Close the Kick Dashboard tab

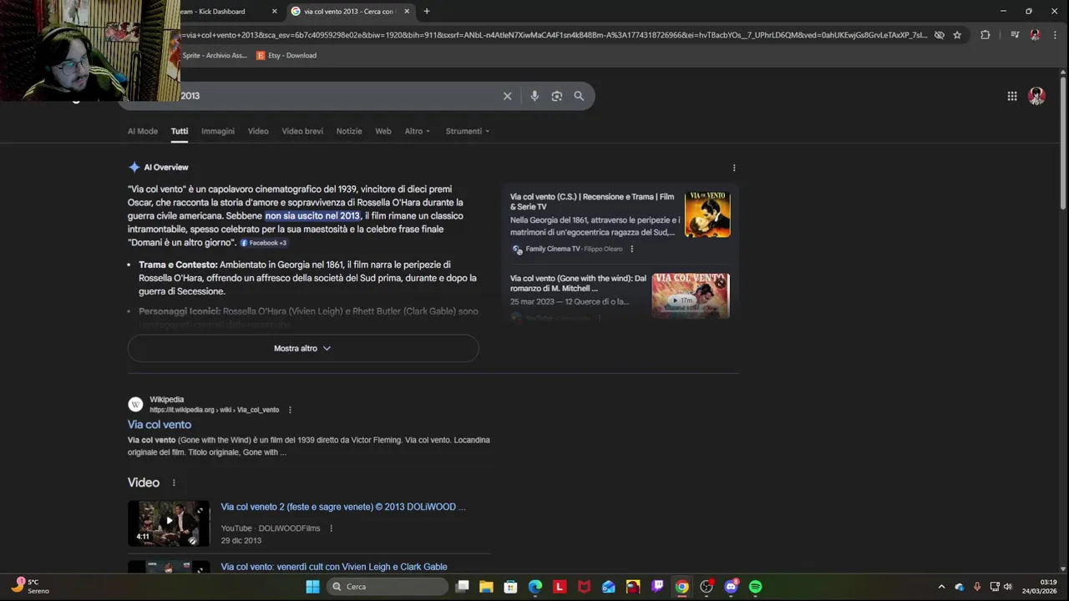pos(275,12)
